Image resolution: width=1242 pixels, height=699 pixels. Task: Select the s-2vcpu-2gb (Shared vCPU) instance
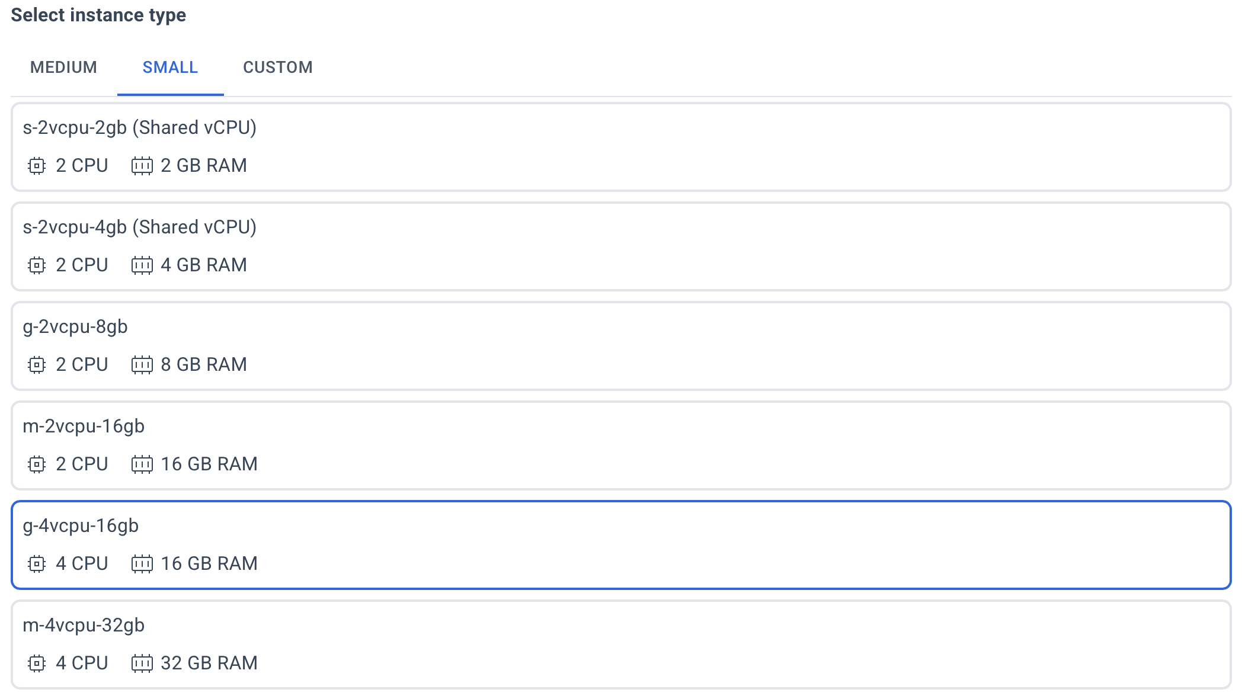pyautogui.click(x=621, y=147)
